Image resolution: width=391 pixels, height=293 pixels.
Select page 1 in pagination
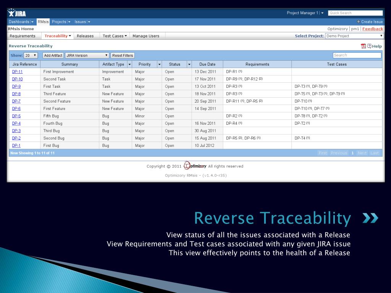352,153
